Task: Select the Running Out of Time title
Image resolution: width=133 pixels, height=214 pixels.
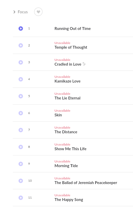Action: (72, 29)
